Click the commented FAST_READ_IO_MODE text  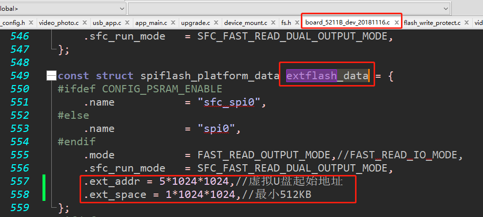pos(403,155)
